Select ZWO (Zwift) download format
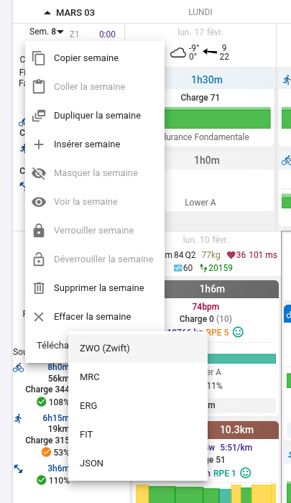The image size is (291, 503). (138, 349)
